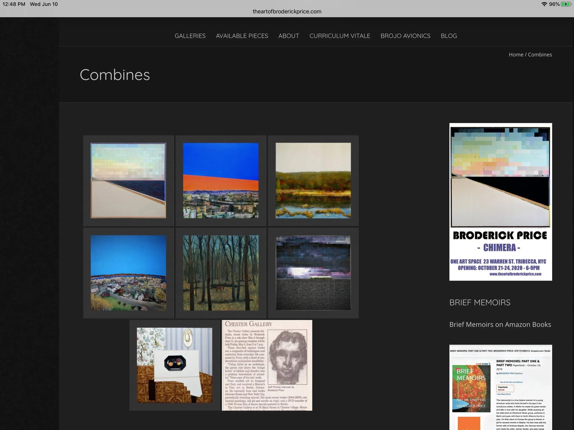
Task: Open the GALLERIES menu item
Action: click(x=190, y=36)
